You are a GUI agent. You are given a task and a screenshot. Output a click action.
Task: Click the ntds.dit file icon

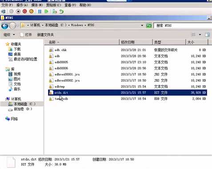(51, 93)
